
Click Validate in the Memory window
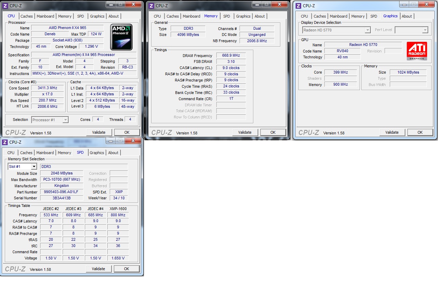[245, 132]
